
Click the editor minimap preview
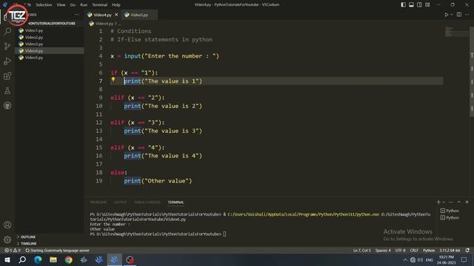[x=456, y=32]
